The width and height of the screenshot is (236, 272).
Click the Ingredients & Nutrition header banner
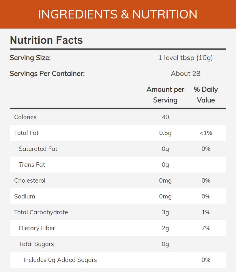(118, 14)
